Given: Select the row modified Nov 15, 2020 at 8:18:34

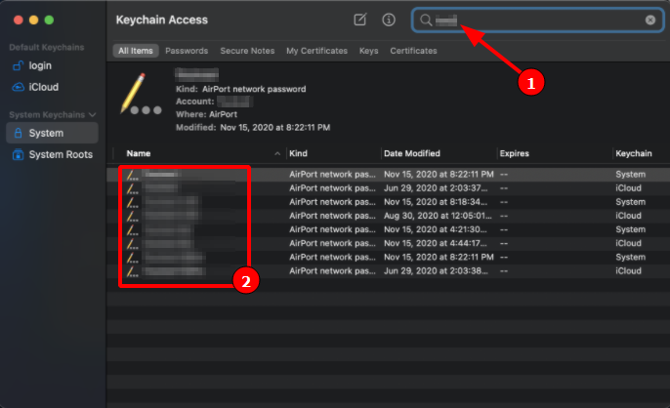Looking at the screenshot, I should click(388, 202).
